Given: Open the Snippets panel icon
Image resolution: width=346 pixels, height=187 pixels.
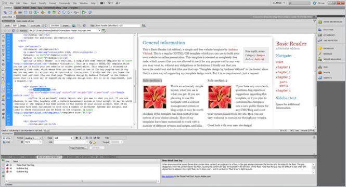Looking at the screenshot, I should 320,78.
